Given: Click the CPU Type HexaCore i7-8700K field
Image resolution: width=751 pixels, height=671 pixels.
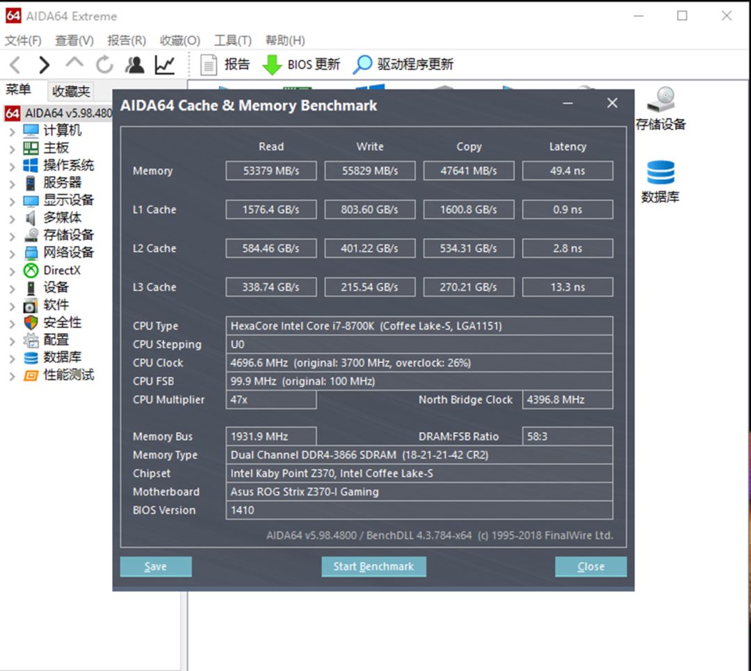Looking at the screenshot, I should click(419, 326).
